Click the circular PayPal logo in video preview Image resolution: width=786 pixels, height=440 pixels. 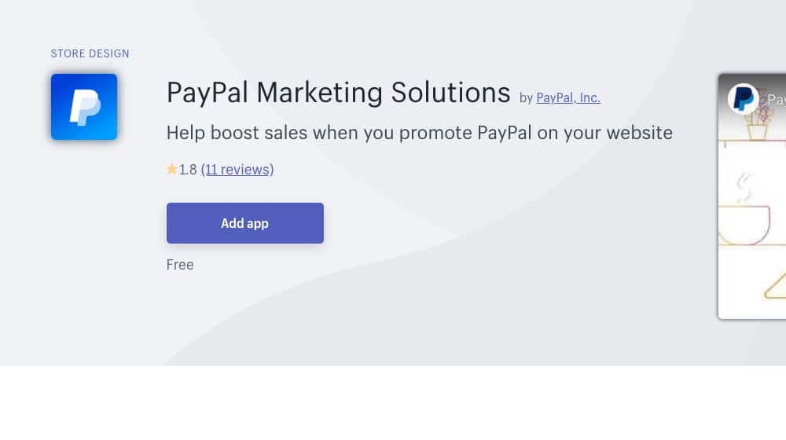click(743, 99)
